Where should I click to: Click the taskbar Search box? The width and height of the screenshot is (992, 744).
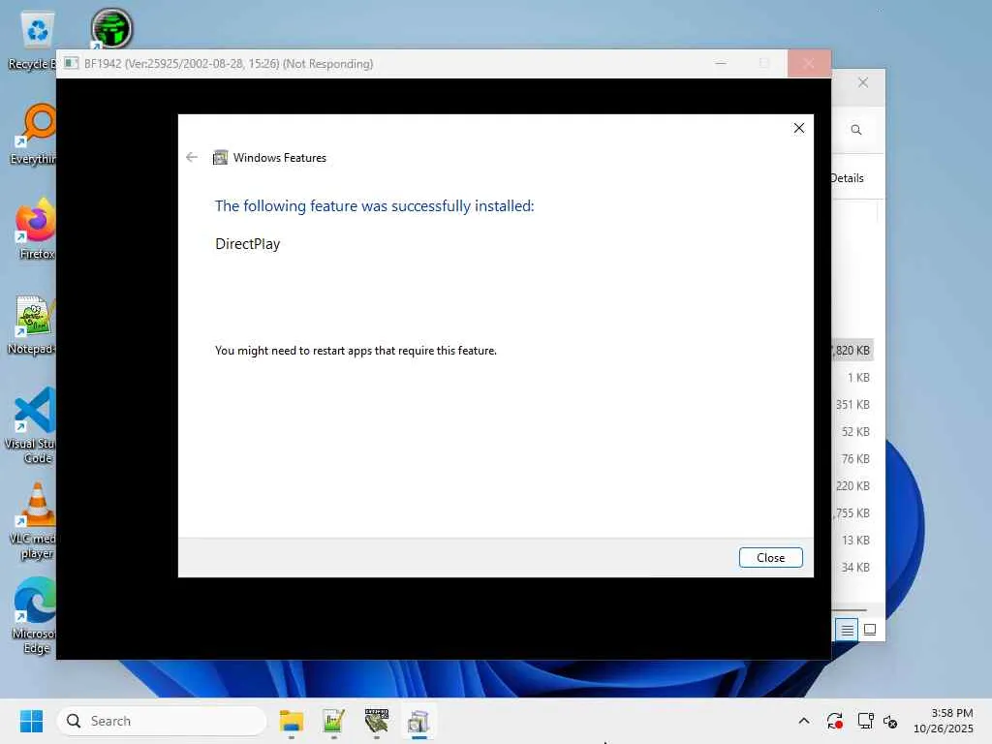pos(162,721)
